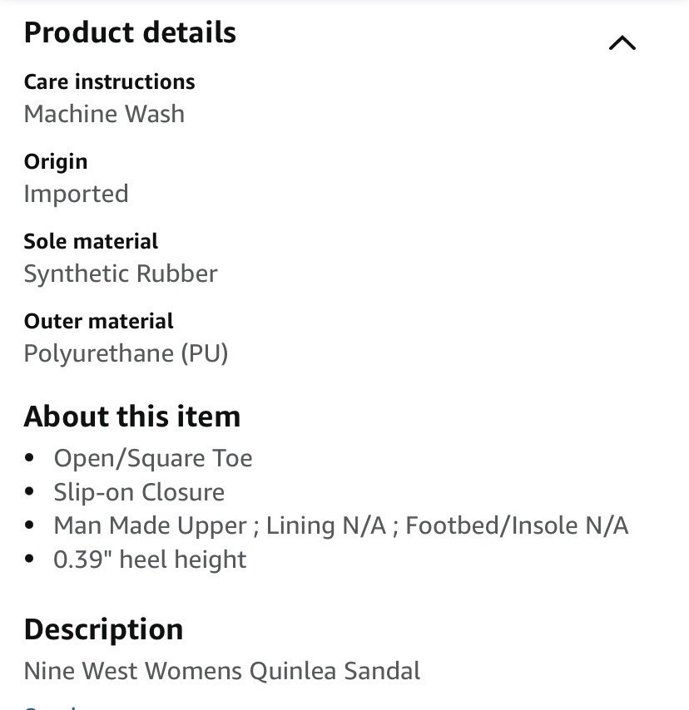Click the Synthetic Rubber value
The width and height of the screenshot is (689, 710).
pyautogui.click(x=121, y=274)
